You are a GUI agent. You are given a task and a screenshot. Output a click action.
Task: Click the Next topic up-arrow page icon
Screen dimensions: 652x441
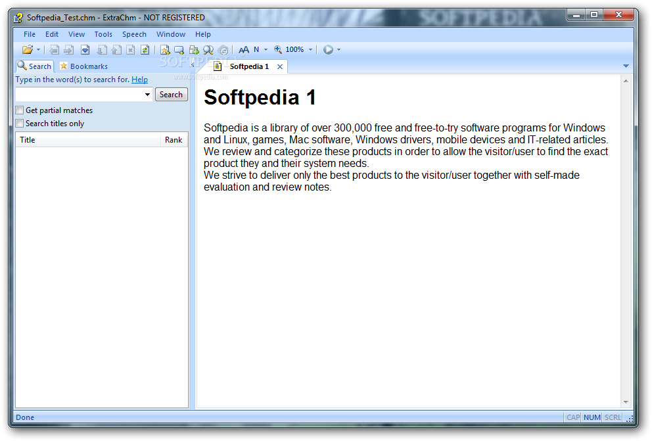coord(116,50)
